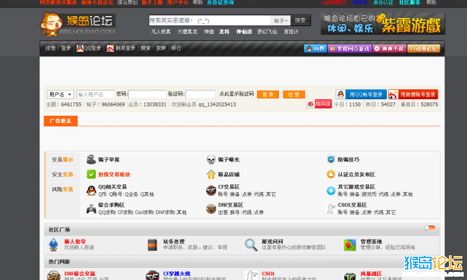Click the gamepad icon for 综合求购区
Image resolution: width=467 pixels, height=280 pixels.
pyautogui.click(x=91, y=209)
